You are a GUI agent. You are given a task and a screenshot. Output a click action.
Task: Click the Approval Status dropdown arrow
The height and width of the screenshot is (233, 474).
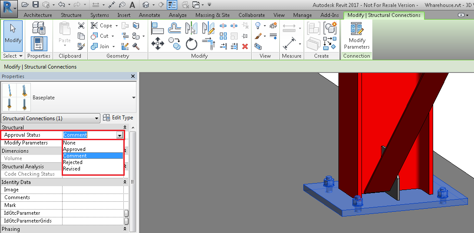coord(120,135)
